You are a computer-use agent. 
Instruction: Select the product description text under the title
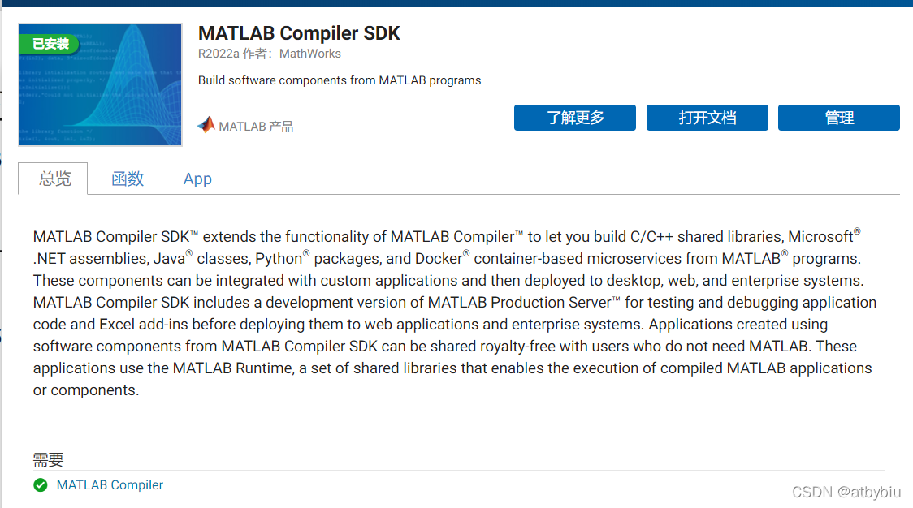point(340,80)
